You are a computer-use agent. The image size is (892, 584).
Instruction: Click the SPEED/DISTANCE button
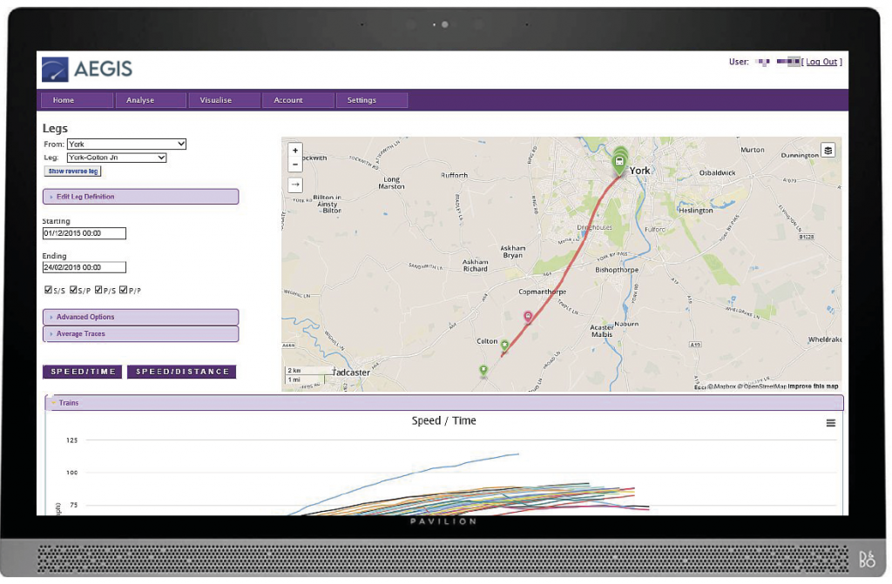tap(181, 372)
